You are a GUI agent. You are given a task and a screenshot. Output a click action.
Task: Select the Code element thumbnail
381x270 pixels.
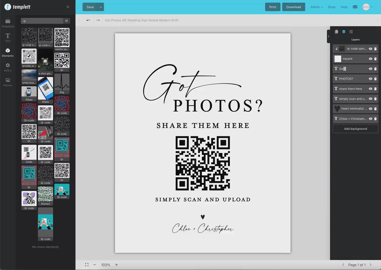[29, 154]
